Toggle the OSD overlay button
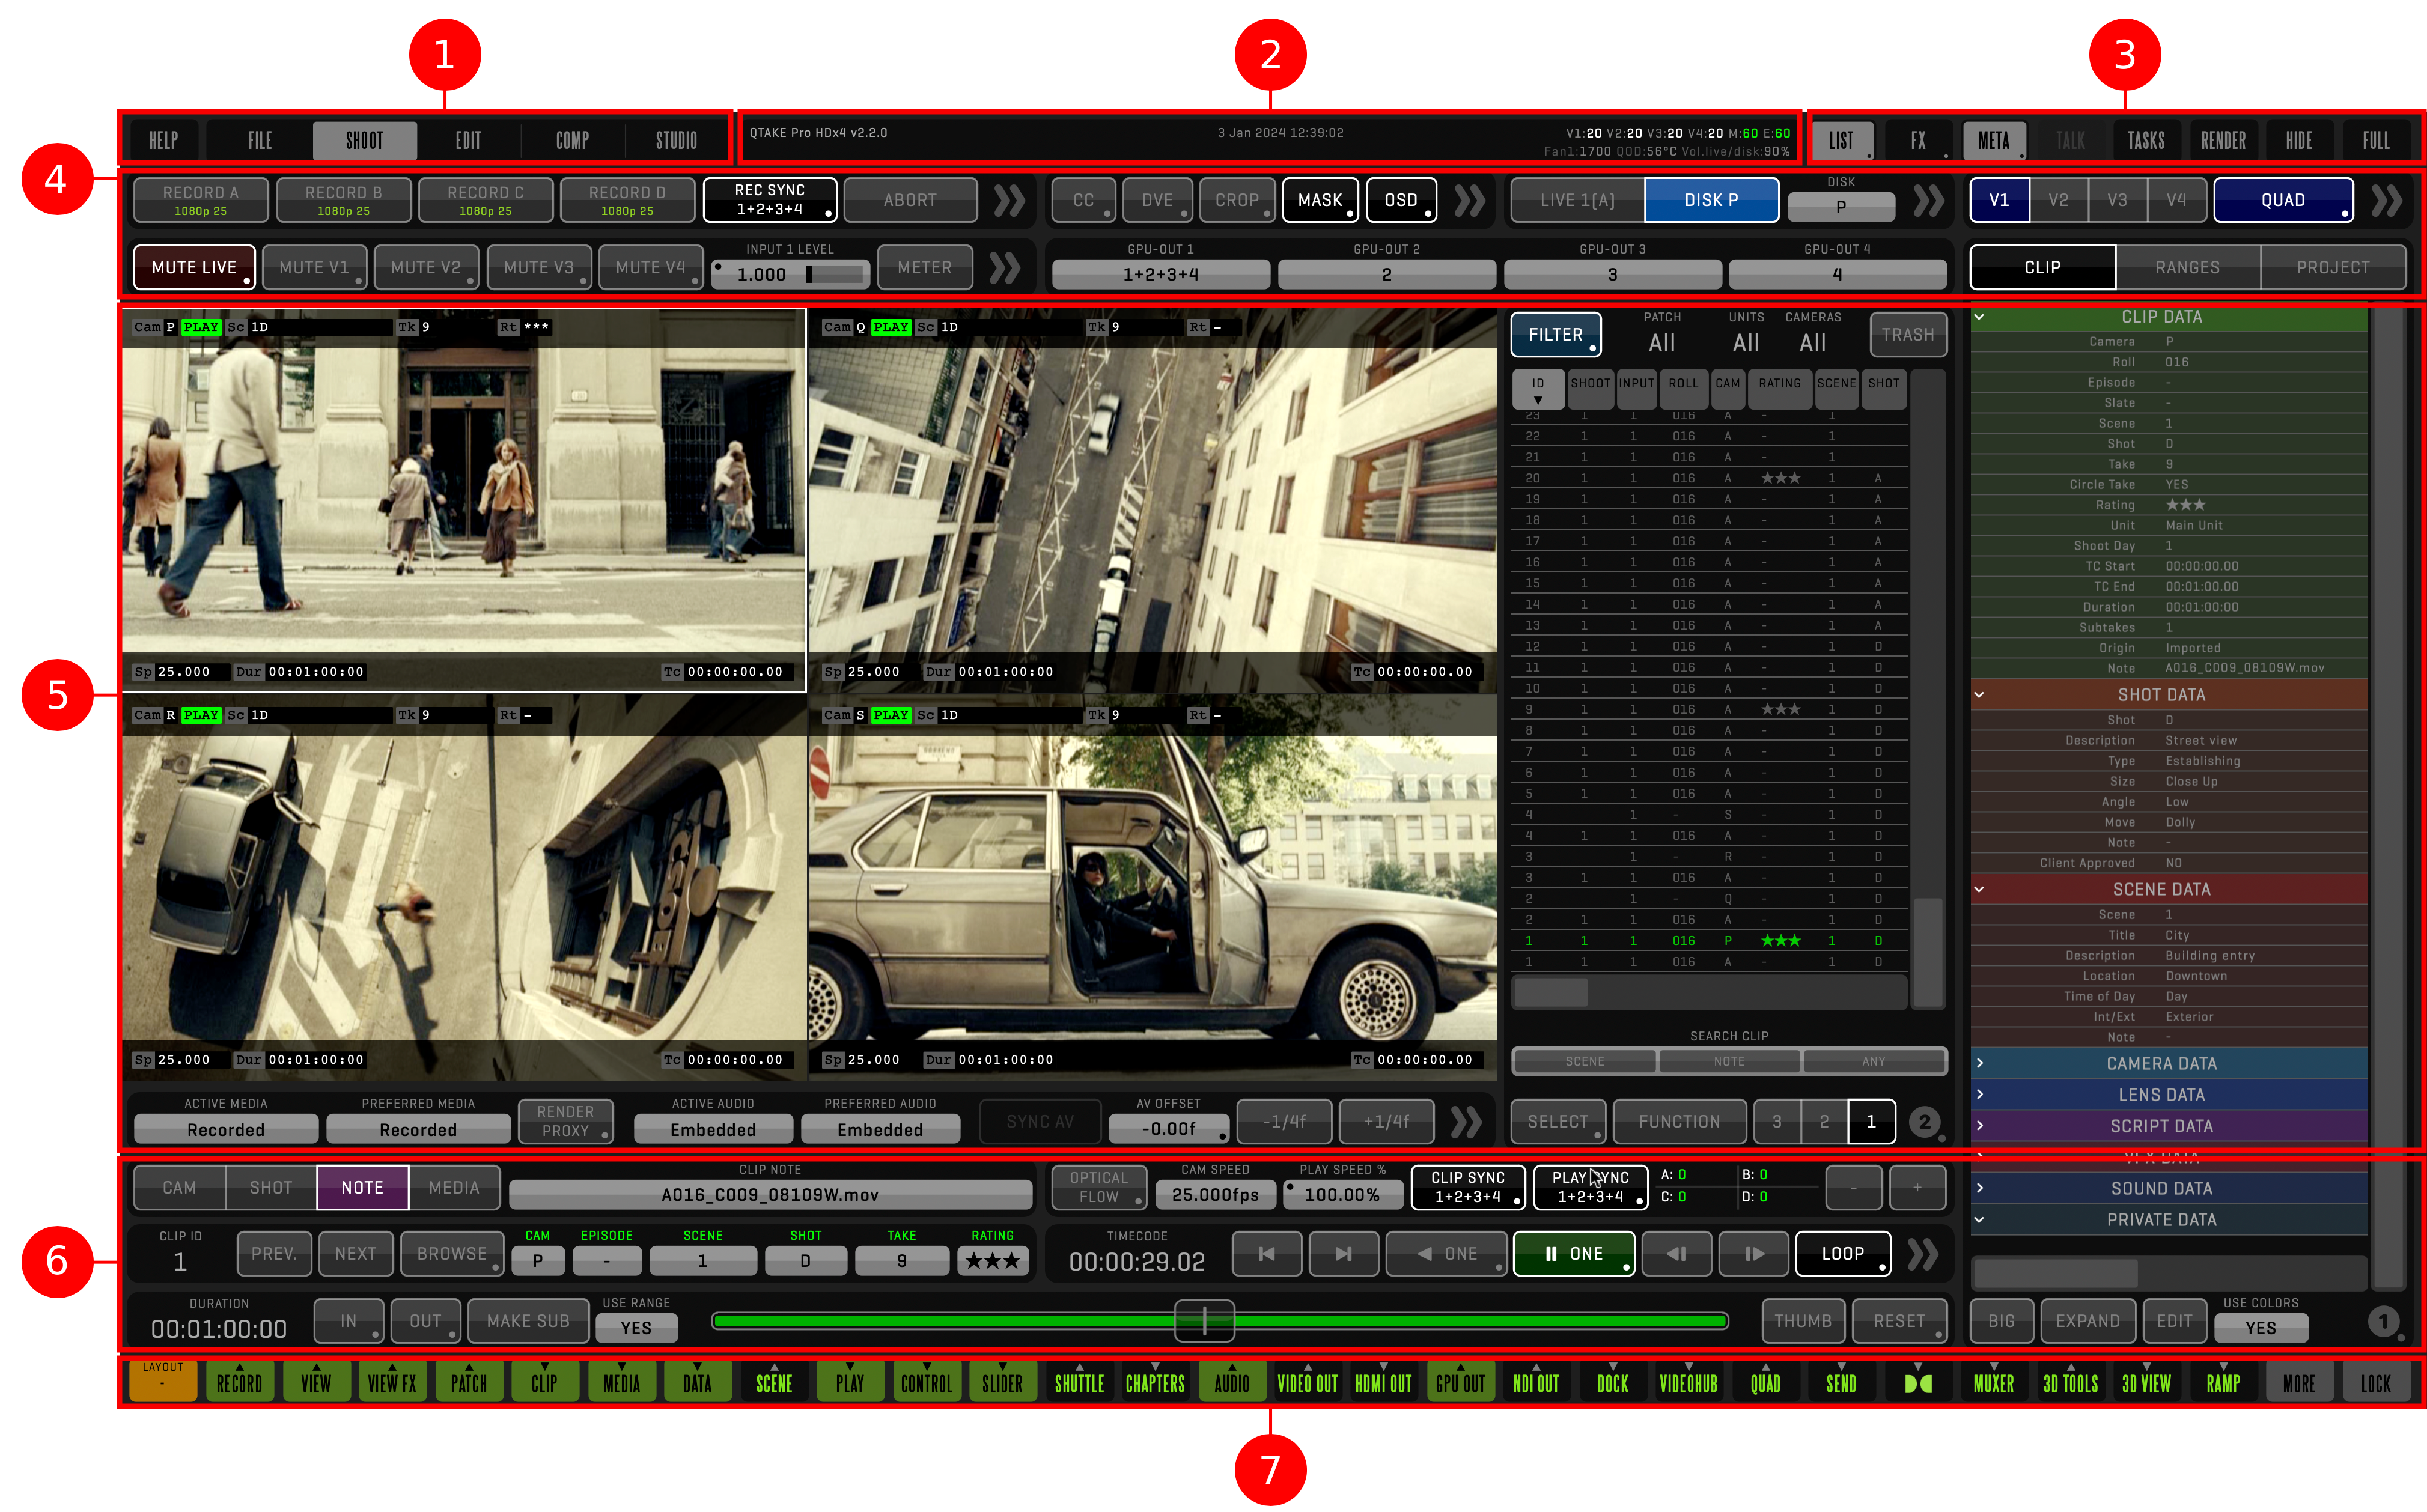This screenshot has height=1512, width=2427. (1400, 200)
